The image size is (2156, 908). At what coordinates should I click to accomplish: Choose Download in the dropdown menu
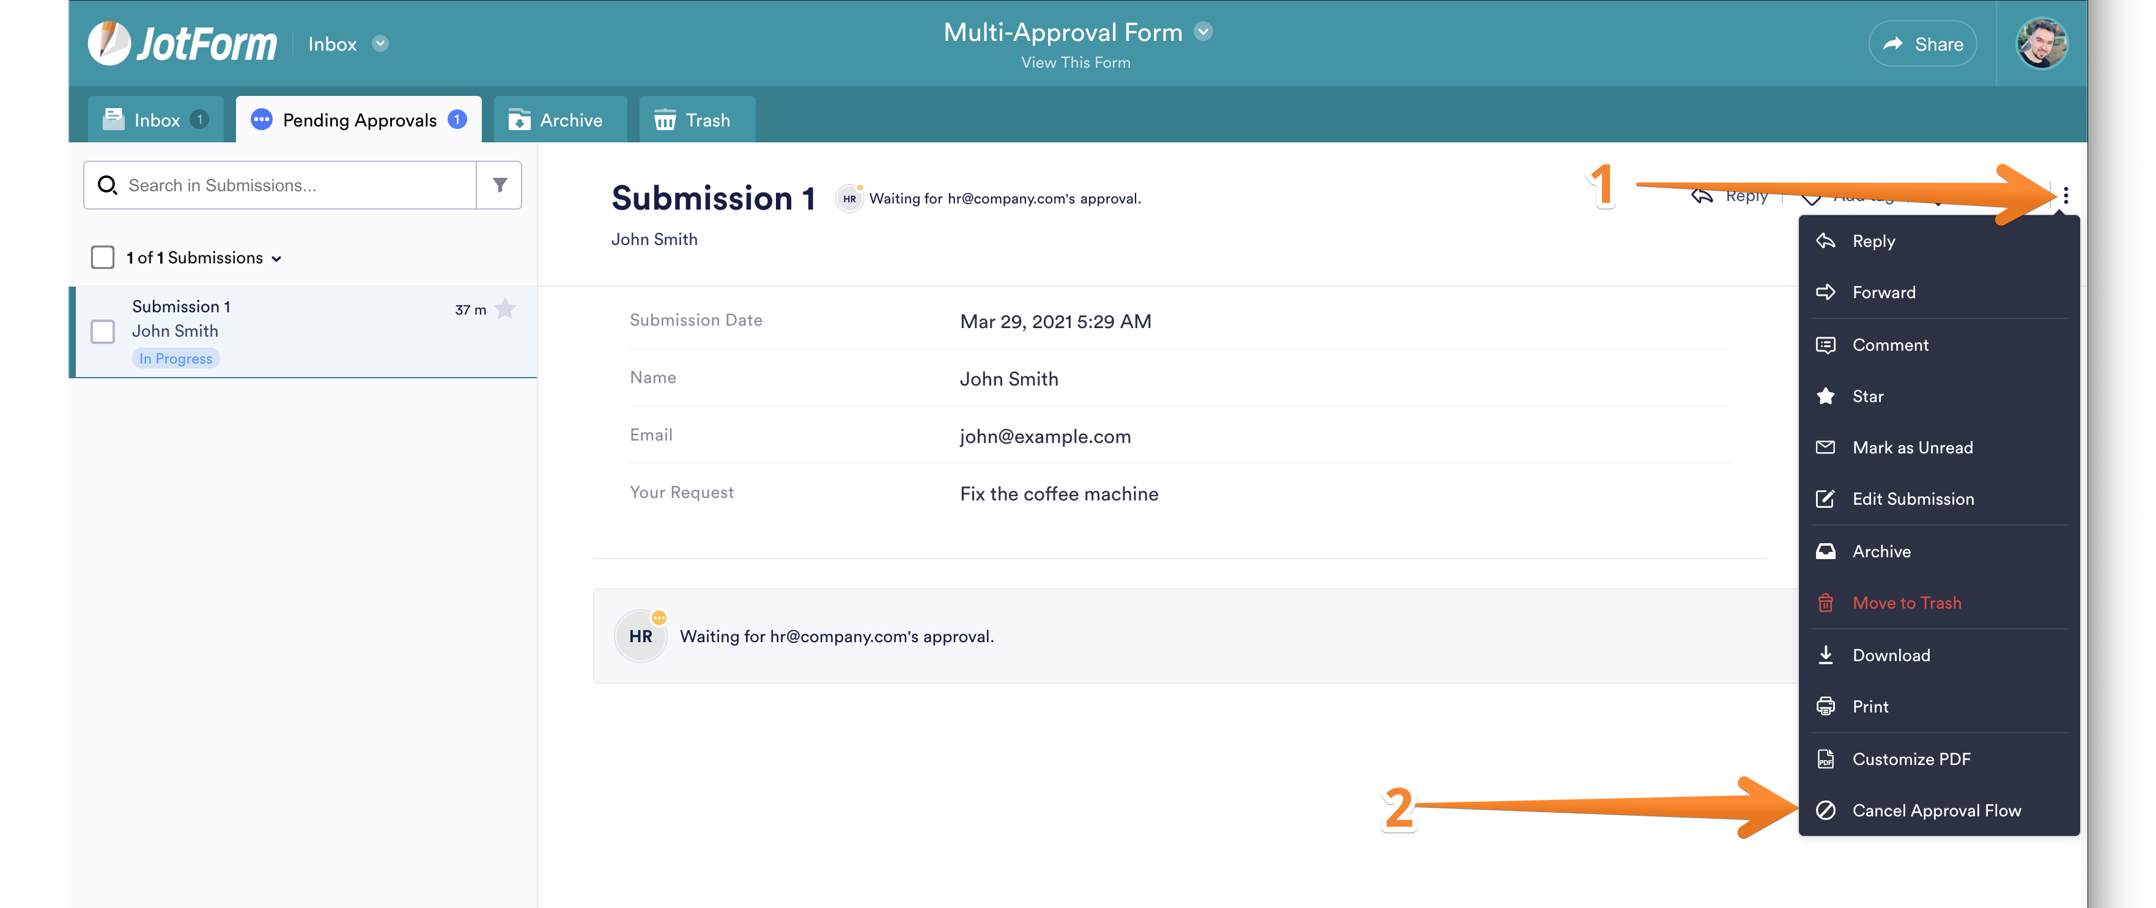(1938, 654)
